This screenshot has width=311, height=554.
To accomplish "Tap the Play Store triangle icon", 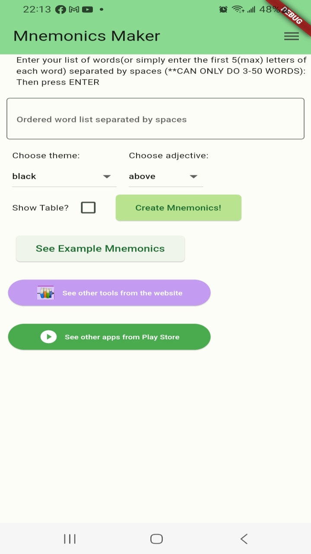I will pos(49,336).
